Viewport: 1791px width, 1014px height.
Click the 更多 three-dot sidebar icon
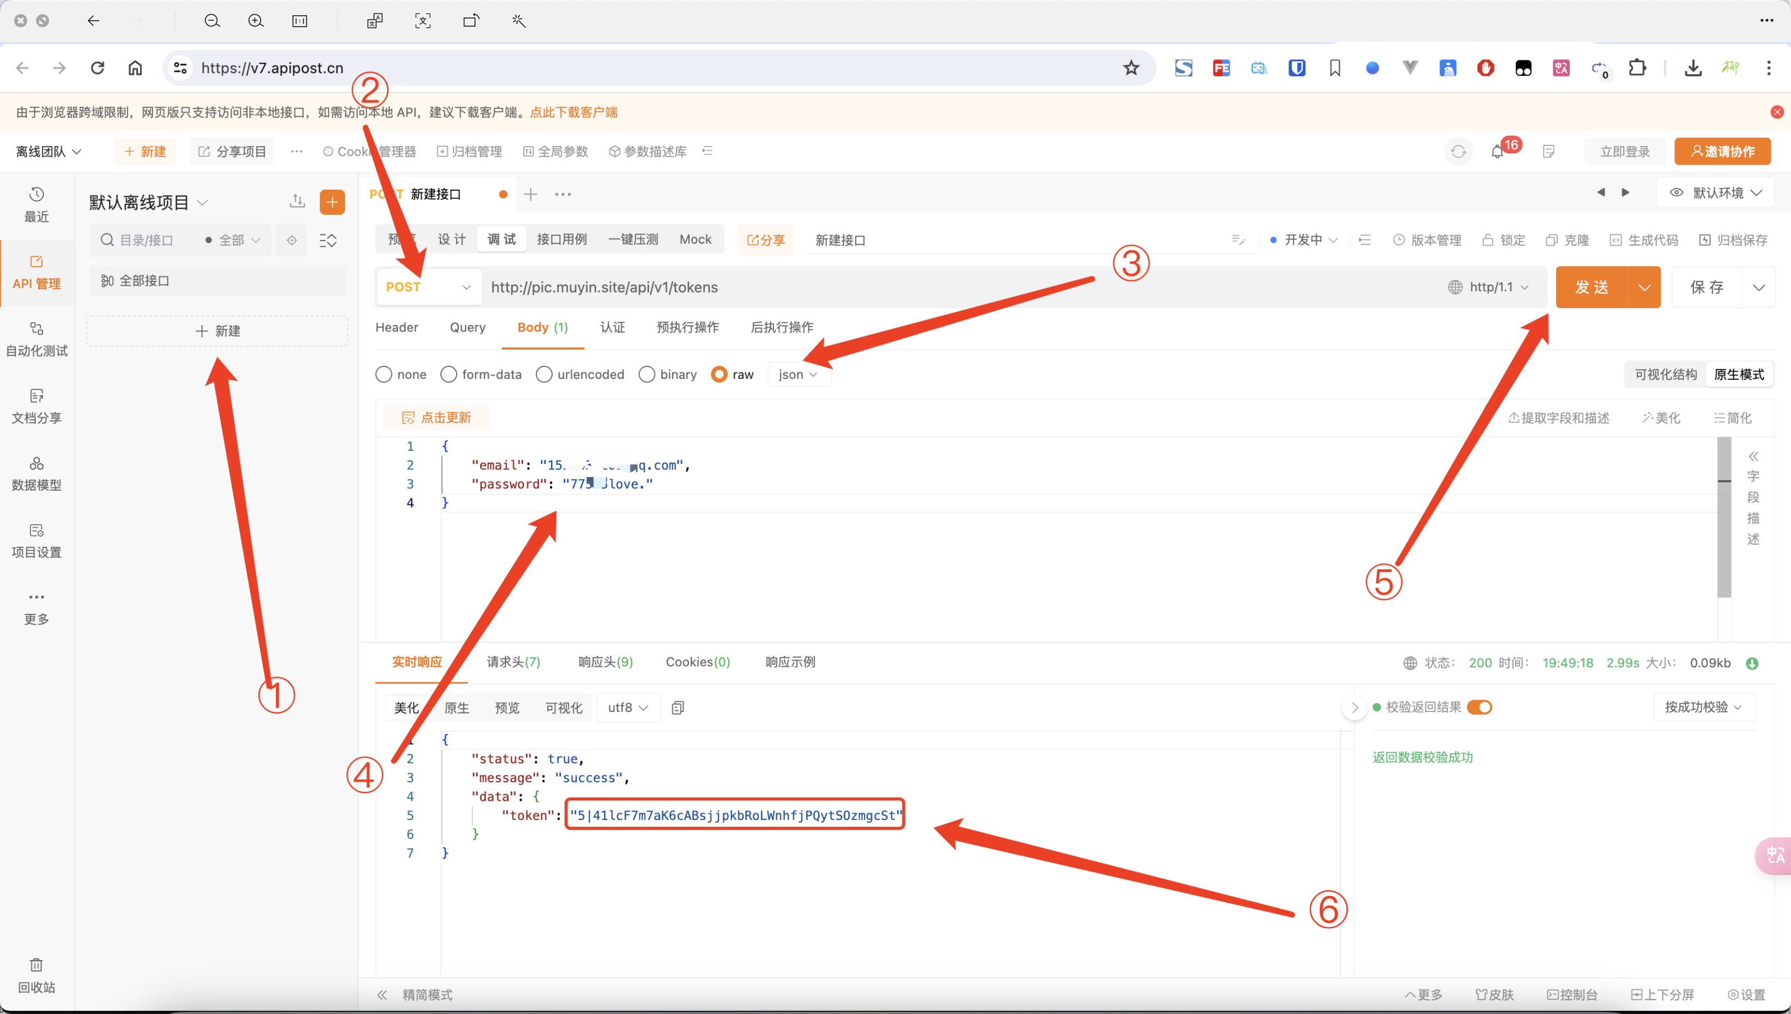coord(36,607)
